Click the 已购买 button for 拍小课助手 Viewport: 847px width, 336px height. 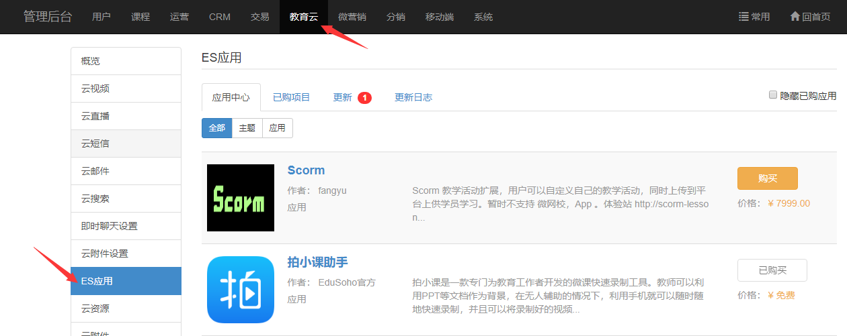[772, 270]
